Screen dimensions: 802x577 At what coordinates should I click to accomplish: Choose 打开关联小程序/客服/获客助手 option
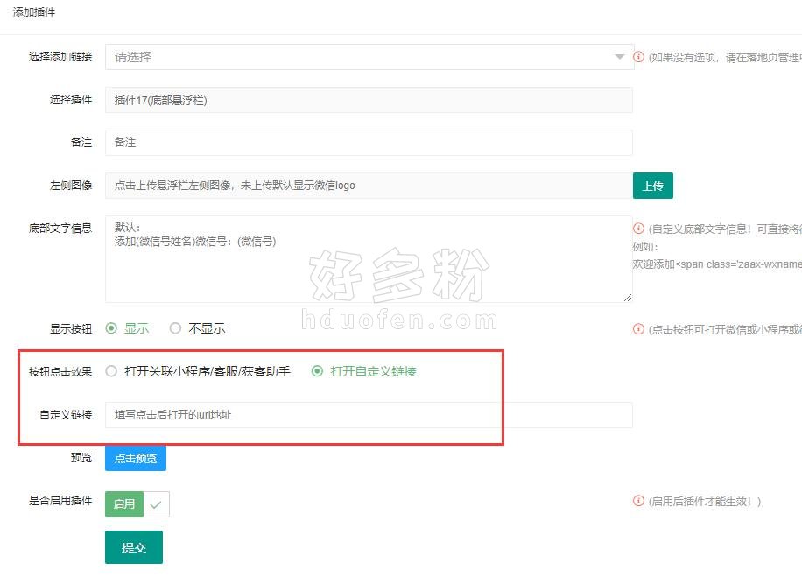111,371
